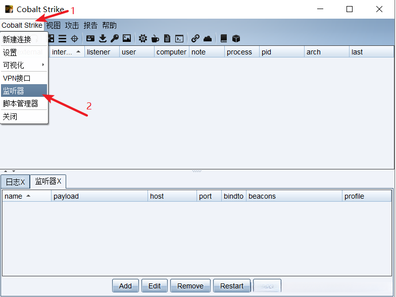This screenshot has width=396, height=297.
Task: Click the Windows executable gear icon
Action: pyautogui.click(x=143, y=38)
